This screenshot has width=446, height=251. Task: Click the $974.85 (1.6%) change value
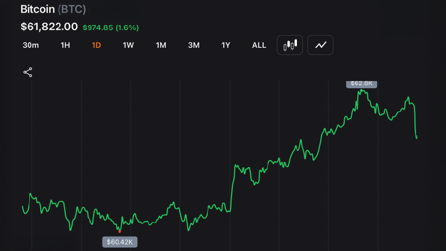[111, 28]
